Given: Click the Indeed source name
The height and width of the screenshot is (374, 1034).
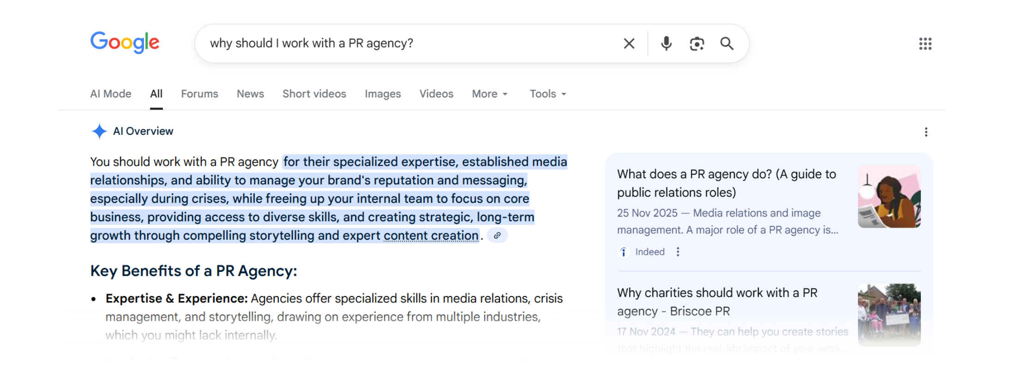Looking at the screenshot, I should point(650,252).
